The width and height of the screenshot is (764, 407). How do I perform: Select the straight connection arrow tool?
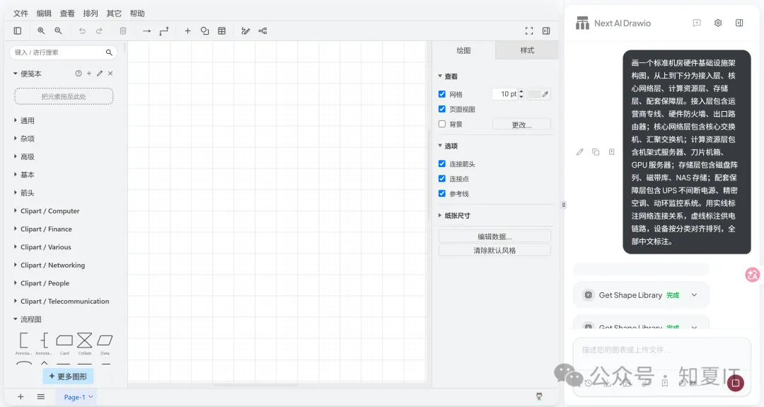click(x=146, y=30)
